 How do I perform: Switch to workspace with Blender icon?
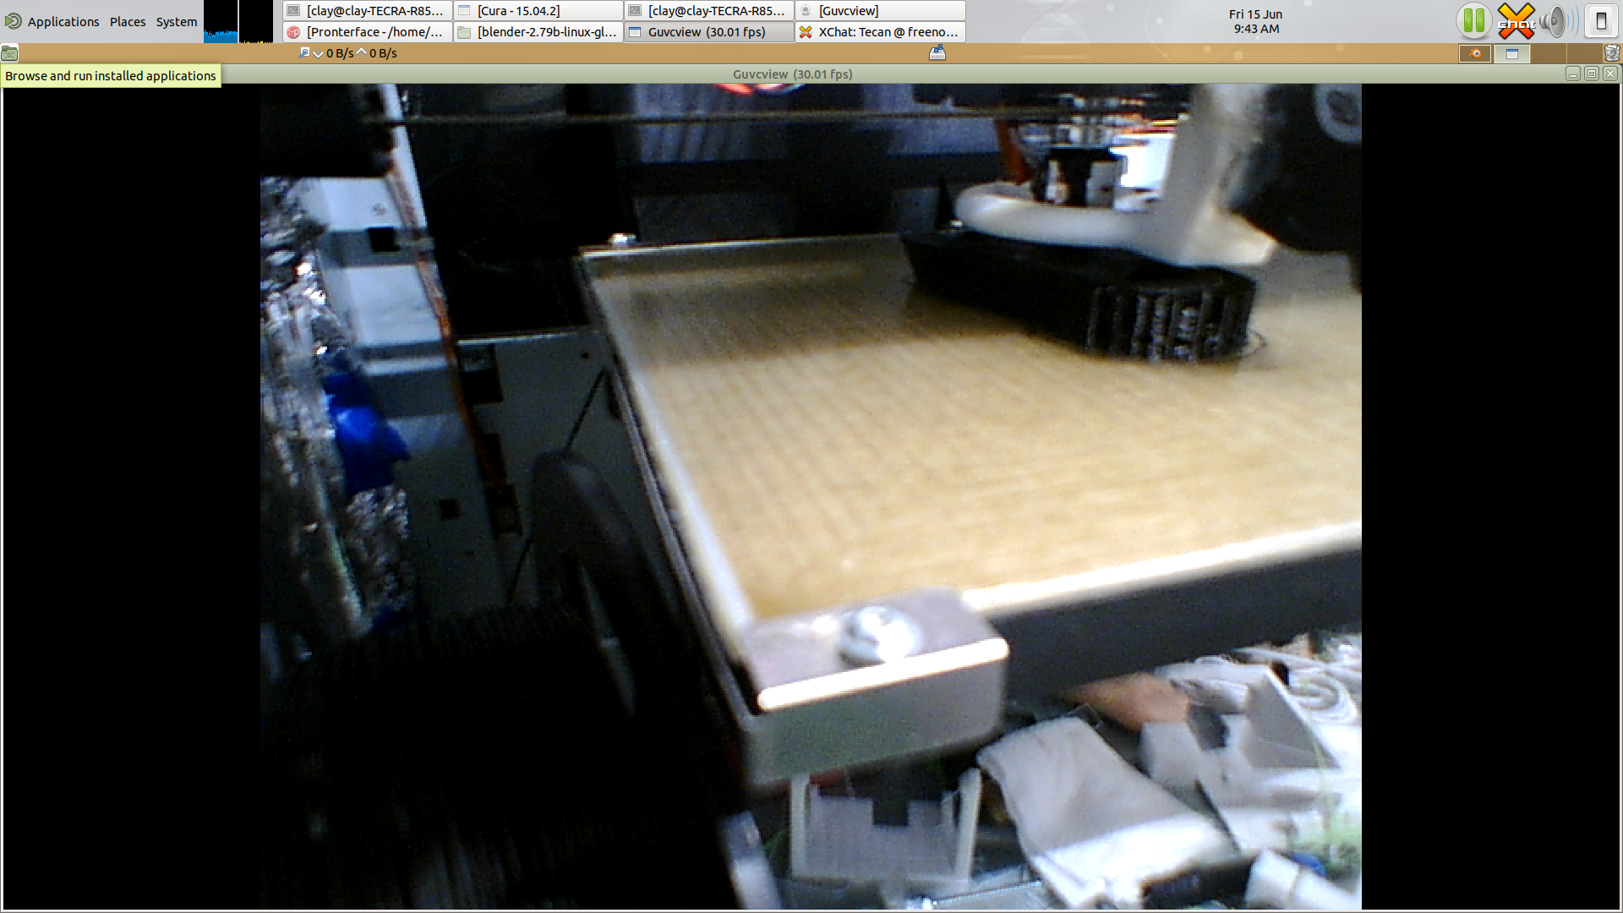coord(1475,53)
